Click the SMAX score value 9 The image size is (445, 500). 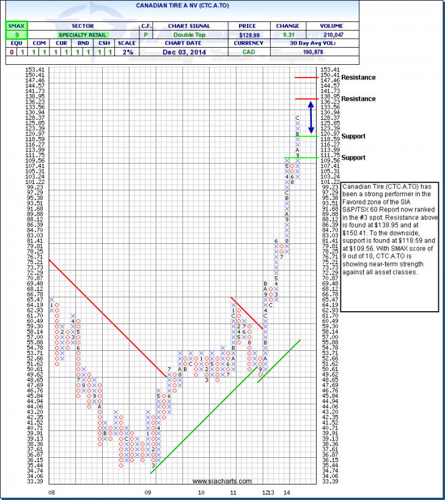pyautogui.click(x=12, y=35)
